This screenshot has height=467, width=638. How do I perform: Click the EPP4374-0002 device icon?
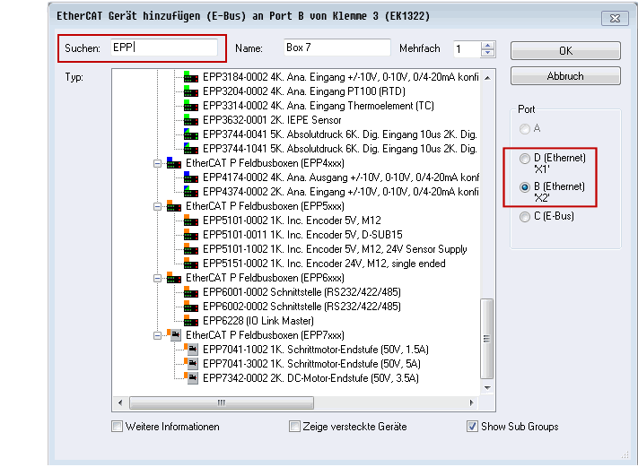point(191,192)
